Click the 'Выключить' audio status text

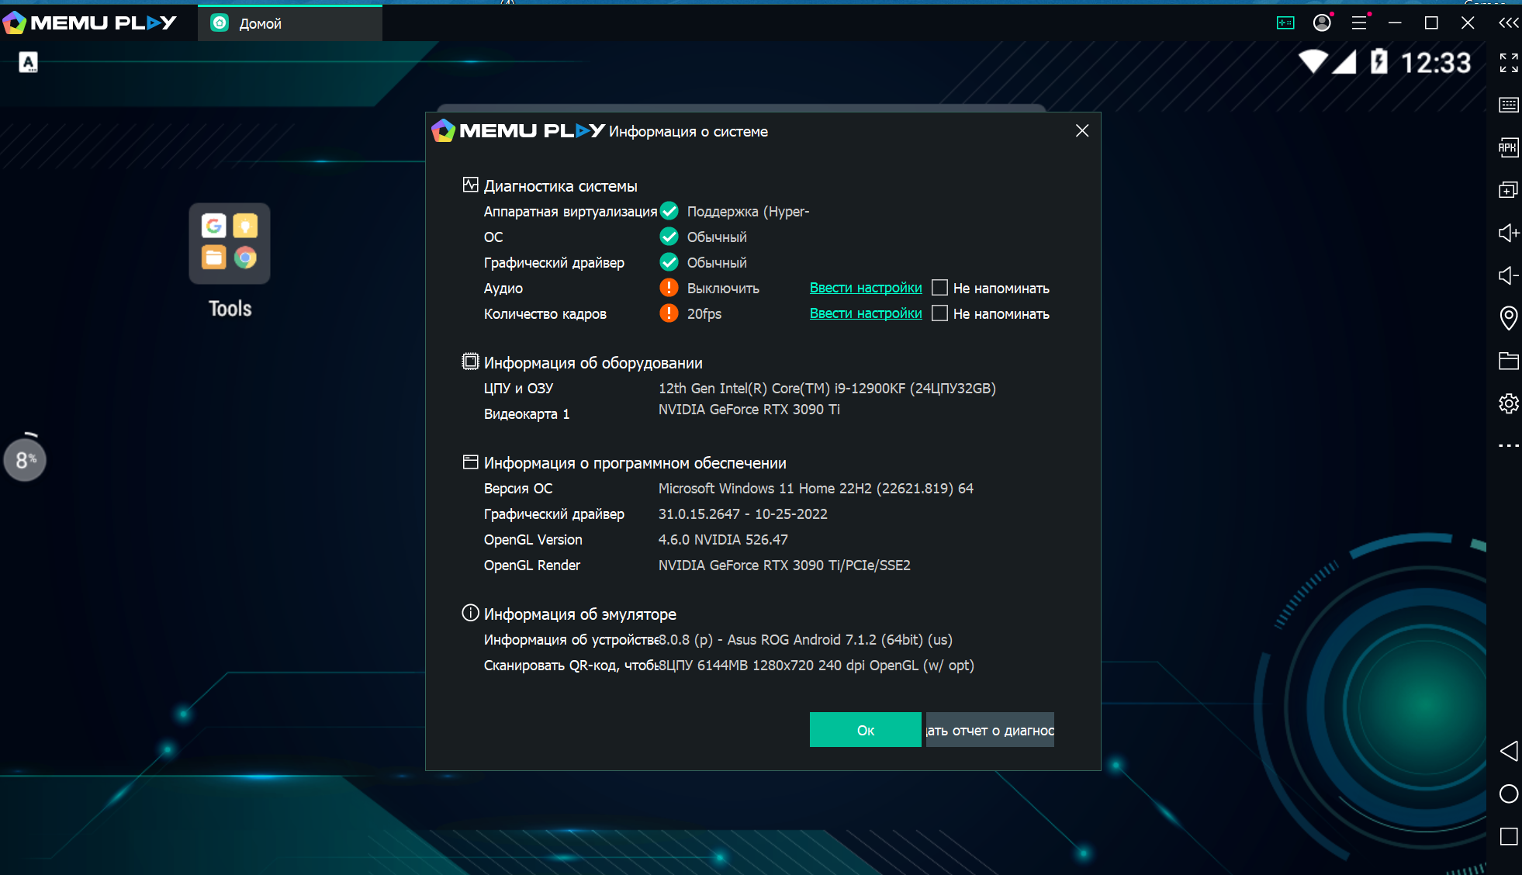723,289
